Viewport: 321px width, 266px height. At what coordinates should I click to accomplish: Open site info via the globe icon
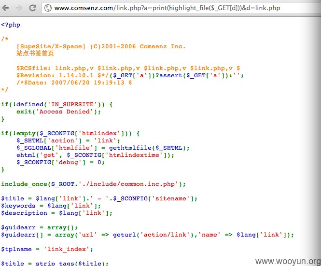48,8
